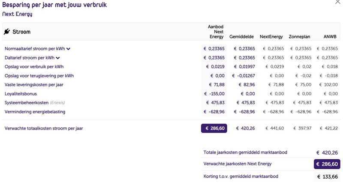Click the Korting t.o.v. gemiddeld marktaanbod amount

click(327, 177)
